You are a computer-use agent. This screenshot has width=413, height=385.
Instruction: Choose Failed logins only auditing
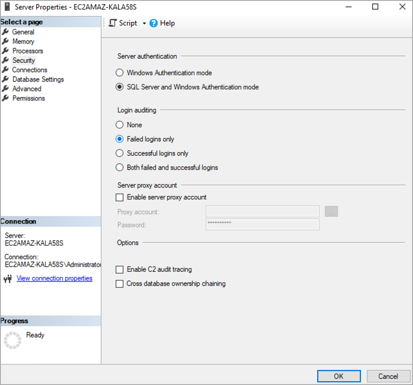[x=119, y=139]
